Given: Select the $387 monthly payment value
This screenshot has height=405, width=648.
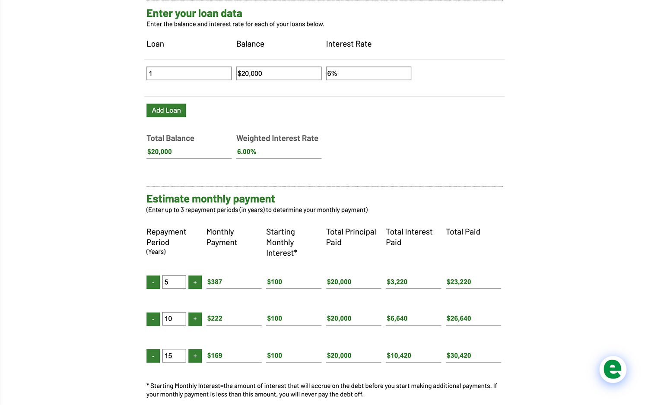Looking at the screenshot, I should coord(215,282).
